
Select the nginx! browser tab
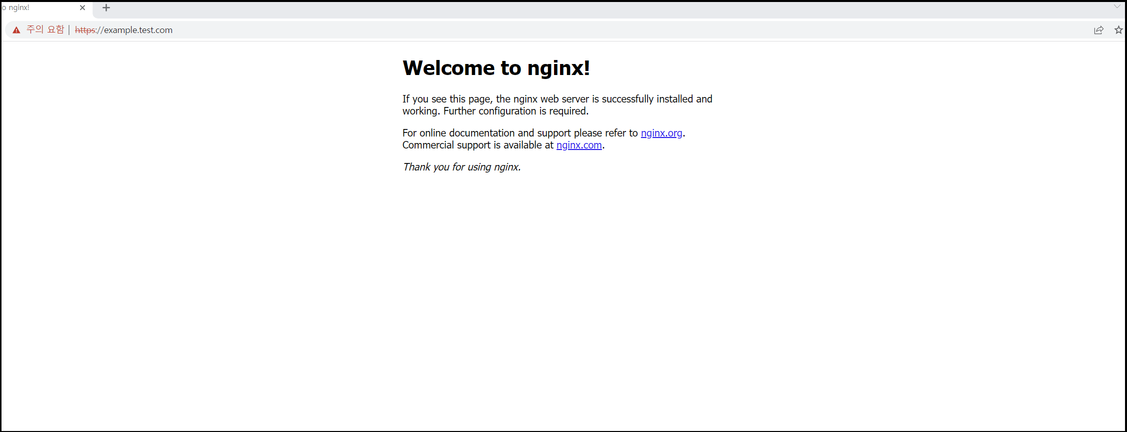pyautogui.click(x=46, y=8)
